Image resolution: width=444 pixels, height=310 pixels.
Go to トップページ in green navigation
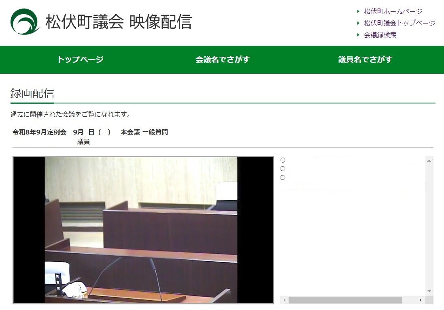click(81, 59)
